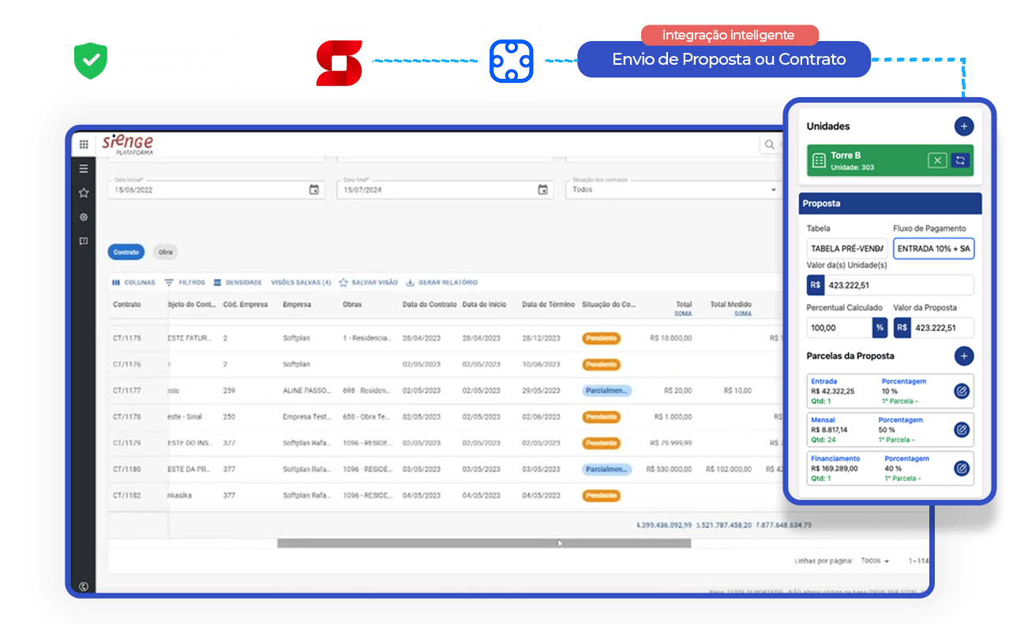Click the Envio de Proposta ou Contrato button
This screenshot has width=1013, height=624.
coord(724,60)
